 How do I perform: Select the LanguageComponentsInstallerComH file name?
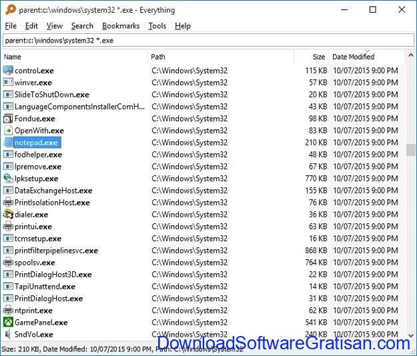tap(80, 107)
